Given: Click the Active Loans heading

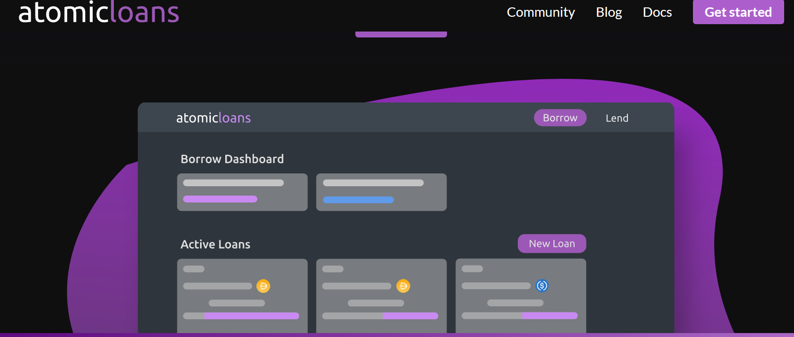Looking at the screenshot, I should pos(215,244).
